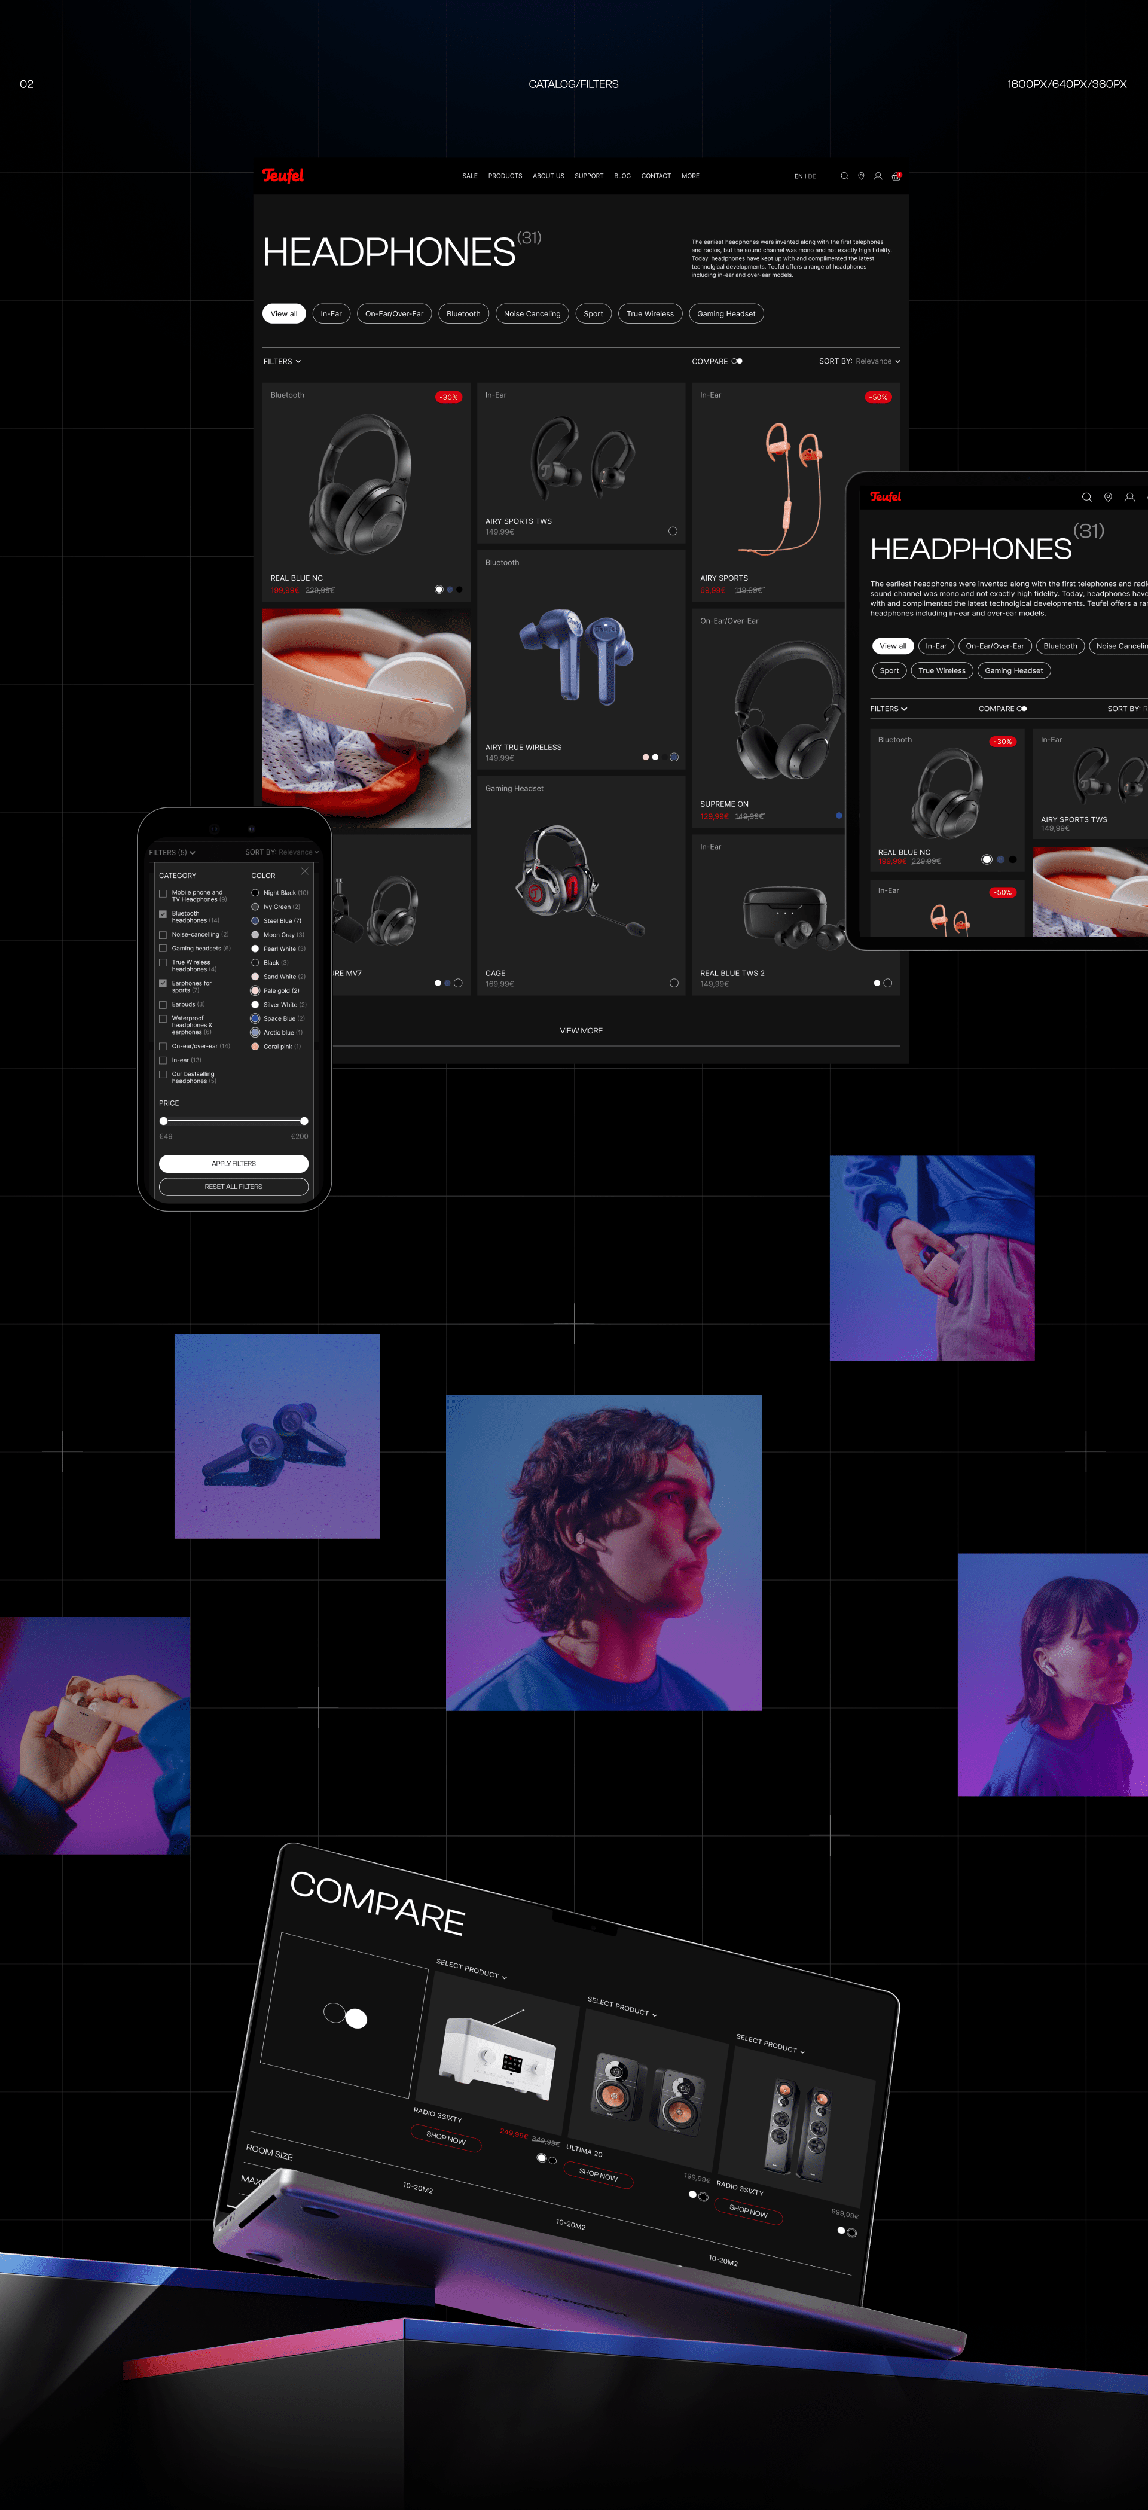Select the Coral pink color swatch
Viewport: 1148px width, 2510px height.
(x=255, y=1047)
